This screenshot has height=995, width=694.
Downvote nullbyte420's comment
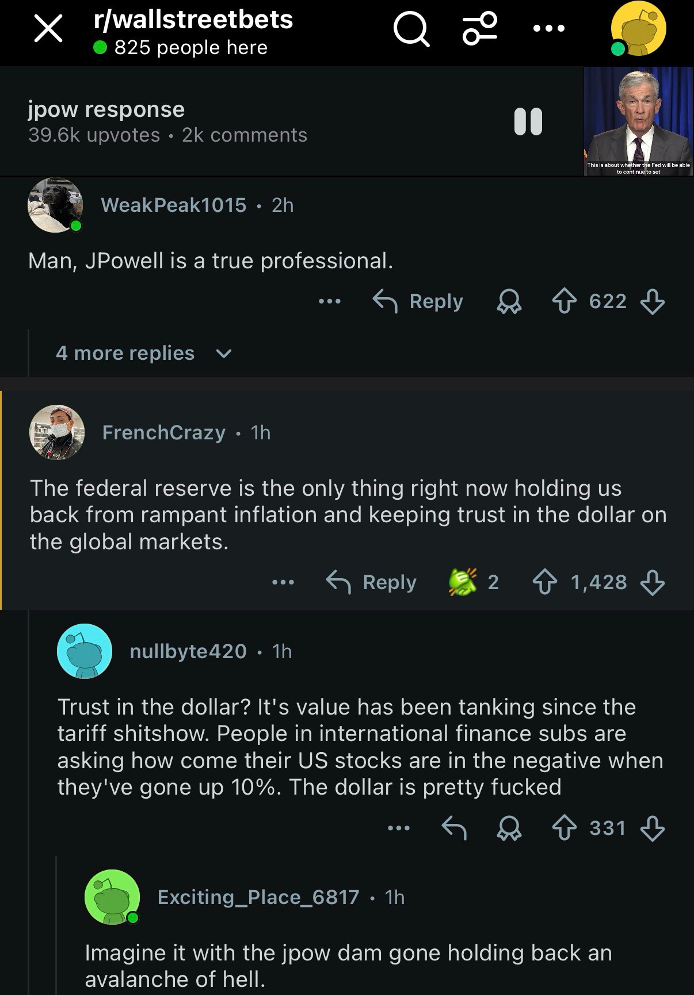(x=653, y=829)
